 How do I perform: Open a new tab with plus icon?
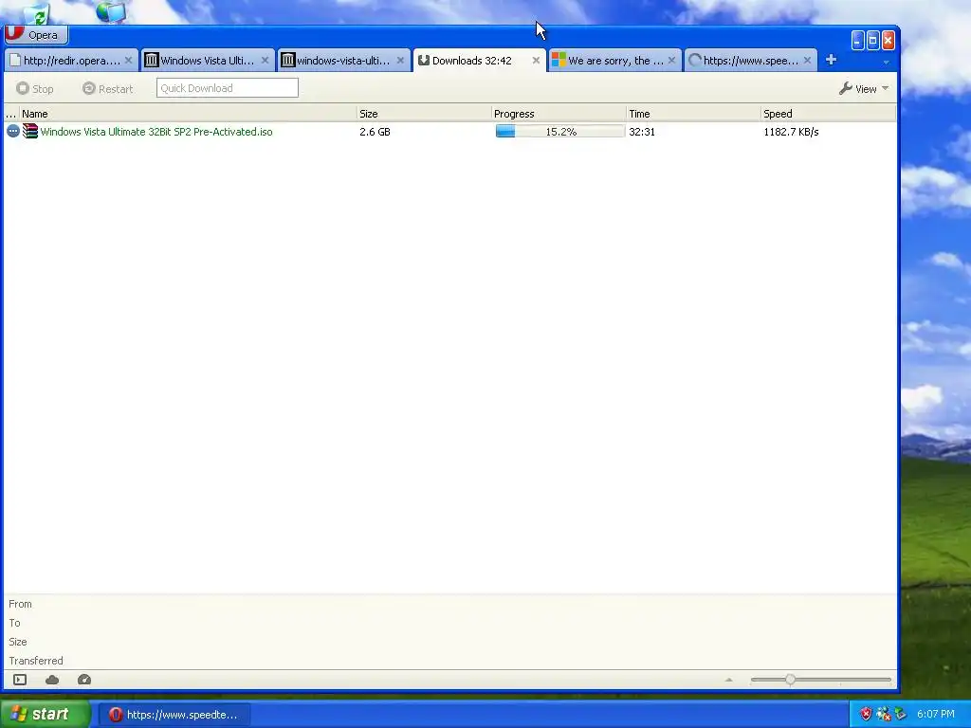(831, 60)
